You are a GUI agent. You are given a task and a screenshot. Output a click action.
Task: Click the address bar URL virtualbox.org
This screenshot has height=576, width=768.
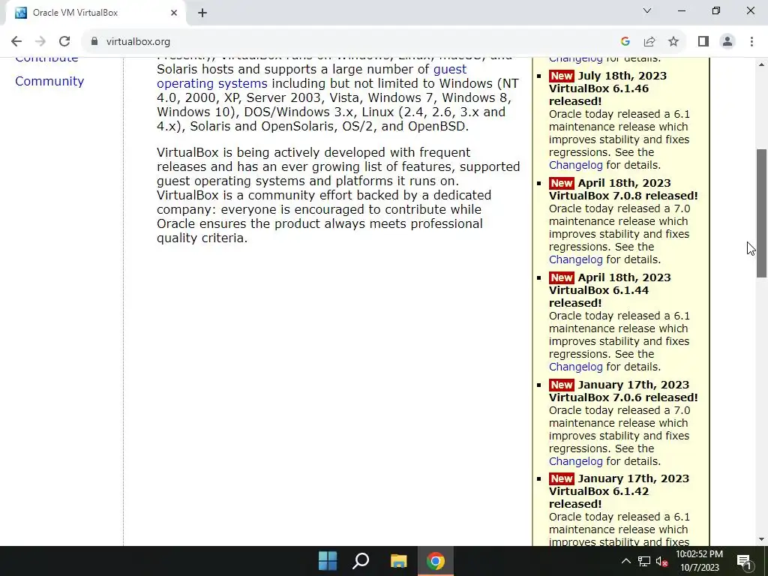click(x=138, y=42)
